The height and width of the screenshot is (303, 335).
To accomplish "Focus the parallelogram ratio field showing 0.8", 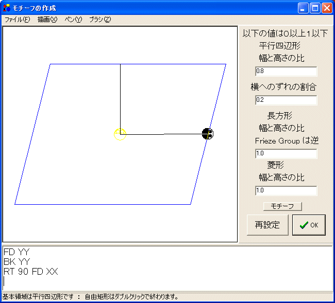I will 286,72.
